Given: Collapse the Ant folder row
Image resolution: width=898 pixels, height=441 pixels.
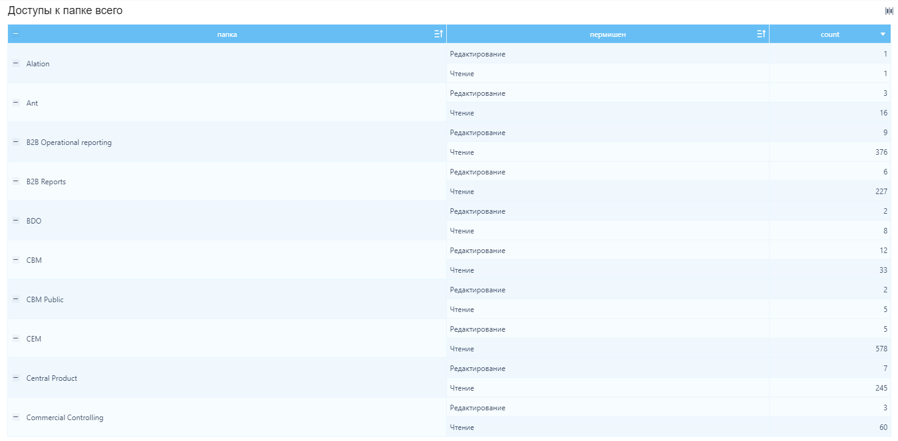Looking at the screenshot, I should coord(16,103).
